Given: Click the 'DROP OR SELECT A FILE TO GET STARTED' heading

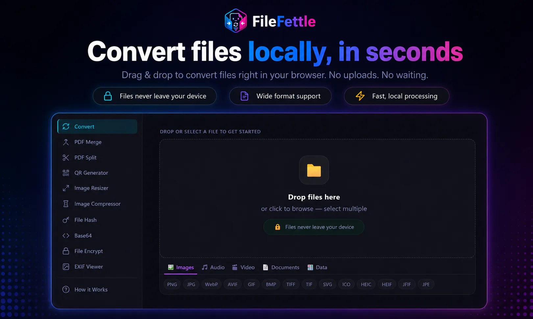Looking at the screenshot, I should (x=210, y=132).
